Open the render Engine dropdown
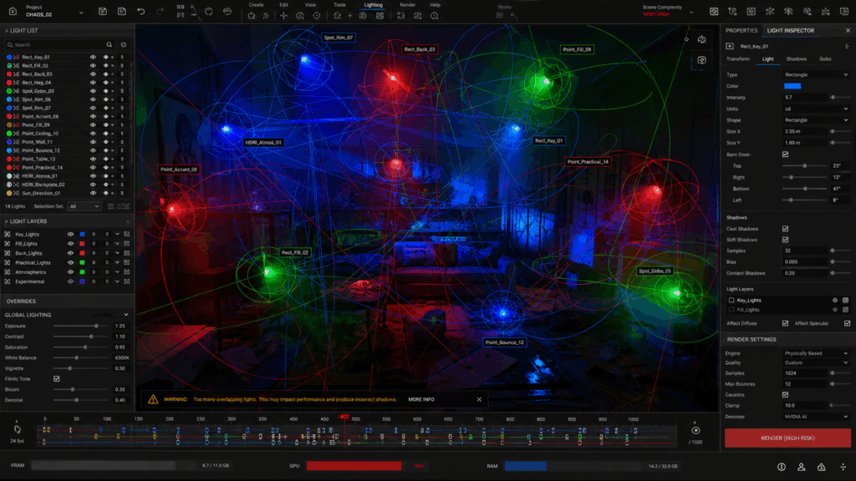 pos(816,353)
